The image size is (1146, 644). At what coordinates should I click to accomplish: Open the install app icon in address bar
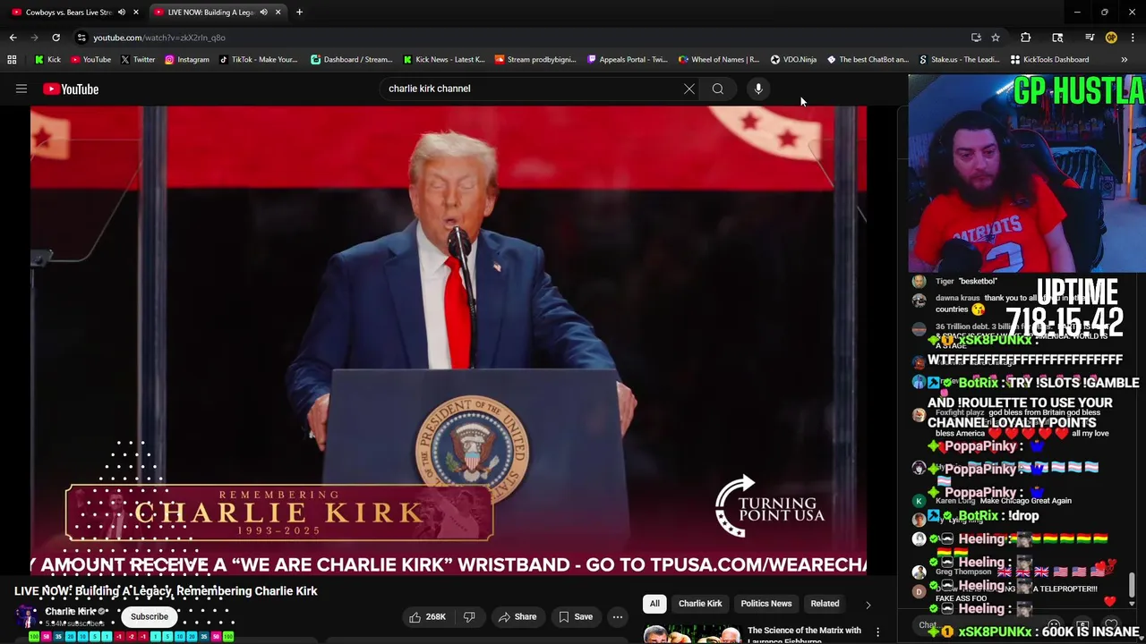coord(976,38)
